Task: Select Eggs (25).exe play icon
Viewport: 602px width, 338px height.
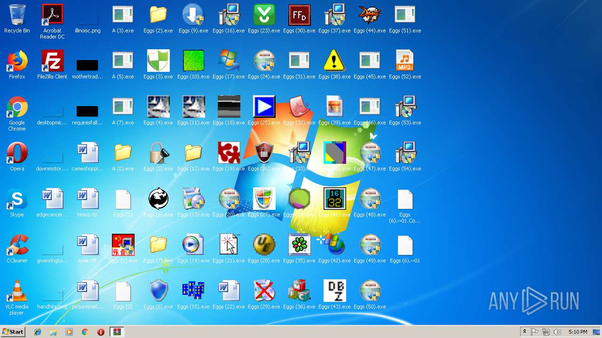Action: pyautogui.click(x=264, y=111)
